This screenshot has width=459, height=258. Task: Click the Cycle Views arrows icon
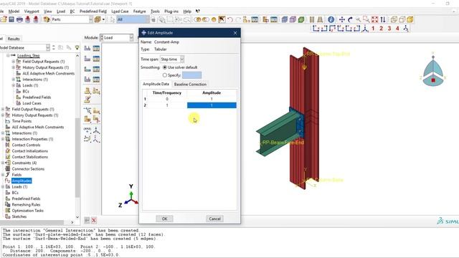[383, 19]
